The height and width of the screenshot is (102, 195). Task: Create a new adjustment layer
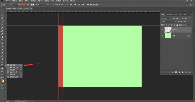179,72
